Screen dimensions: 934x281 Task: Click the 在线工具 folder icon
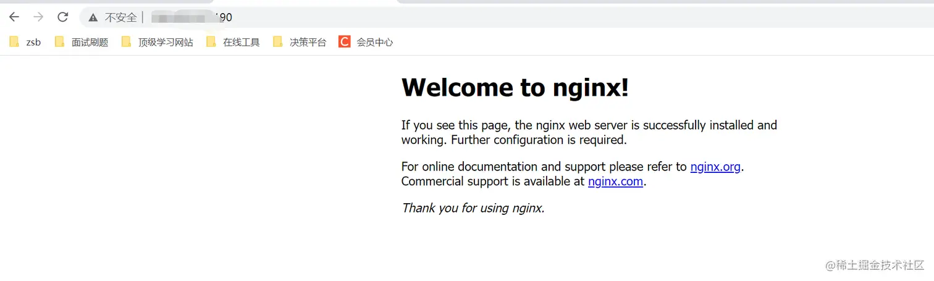(x=211, y=42)
